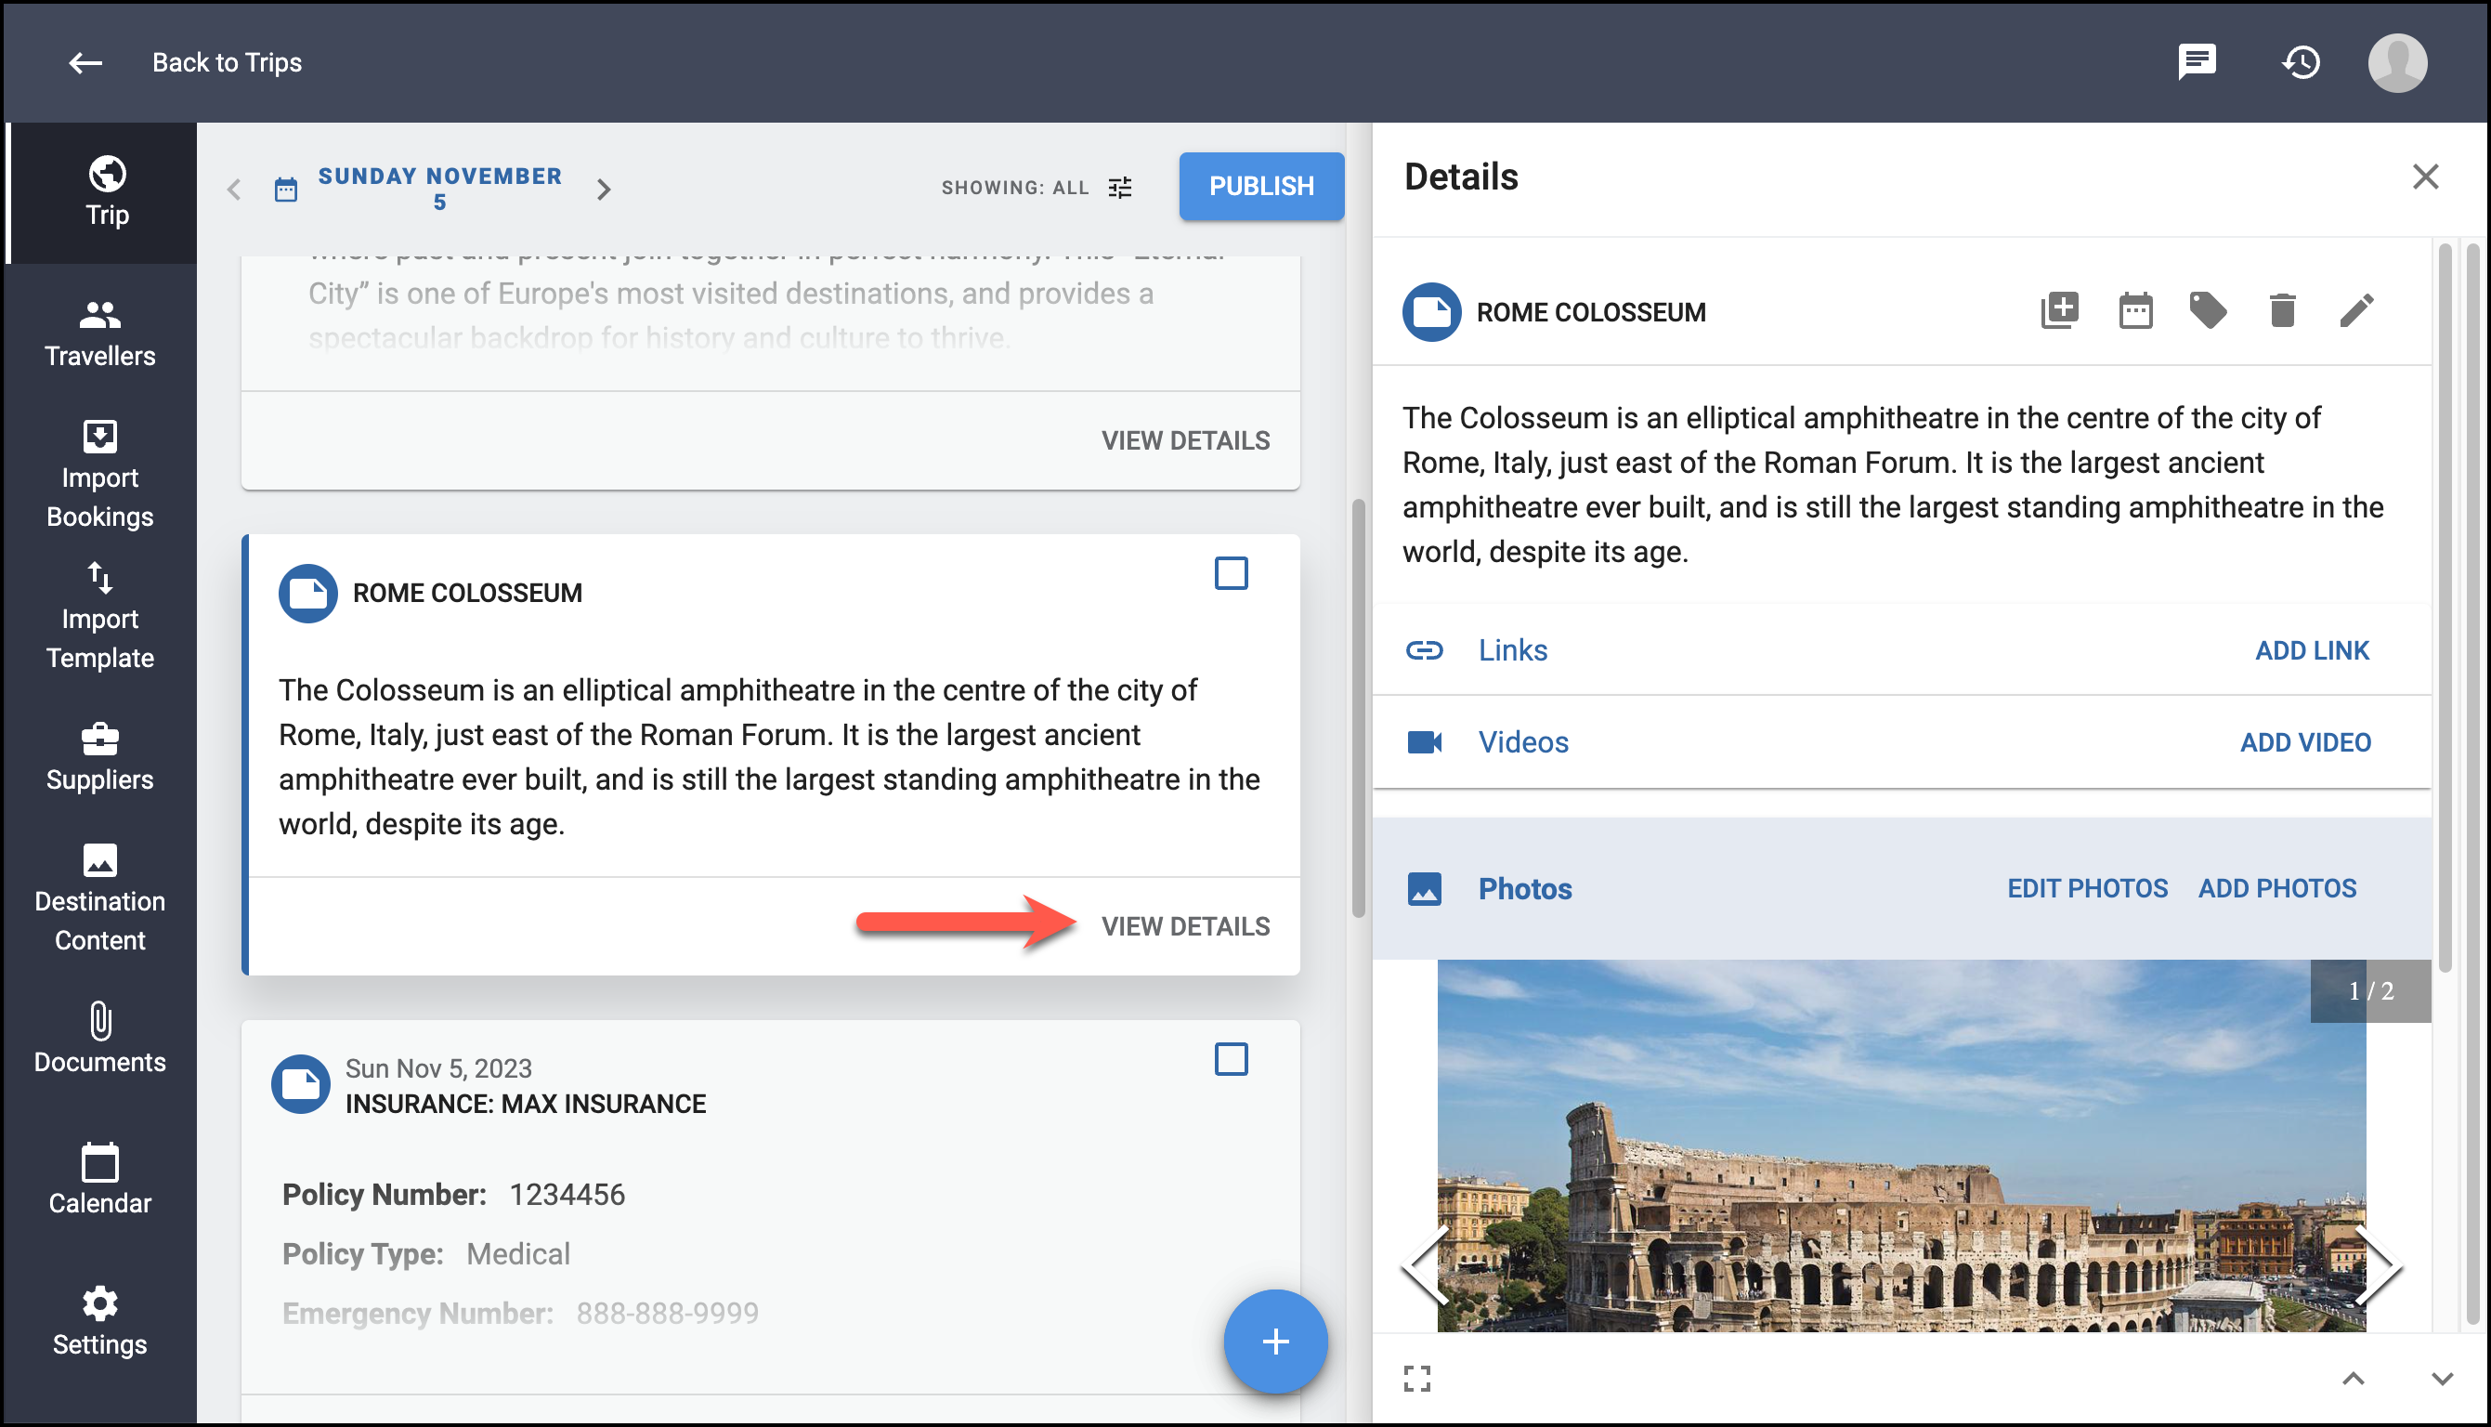This screenshot has width=2491, height=1427.
Task: Open Import Bookings in sidebar
Action: pos(100,475)
